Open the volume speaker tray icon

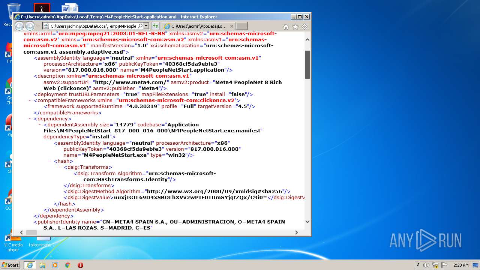click(426, 265)
